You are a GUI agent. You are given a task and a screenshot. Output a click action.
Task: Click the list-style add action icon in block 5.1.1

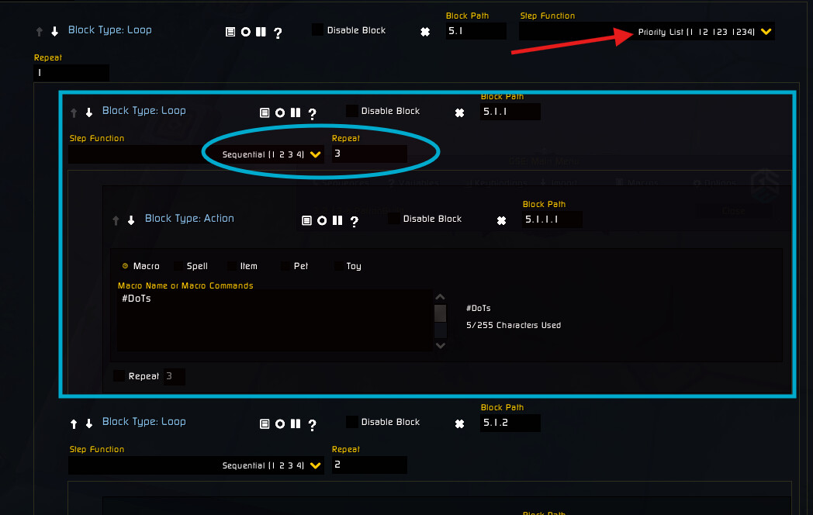(x=265, y=112)
